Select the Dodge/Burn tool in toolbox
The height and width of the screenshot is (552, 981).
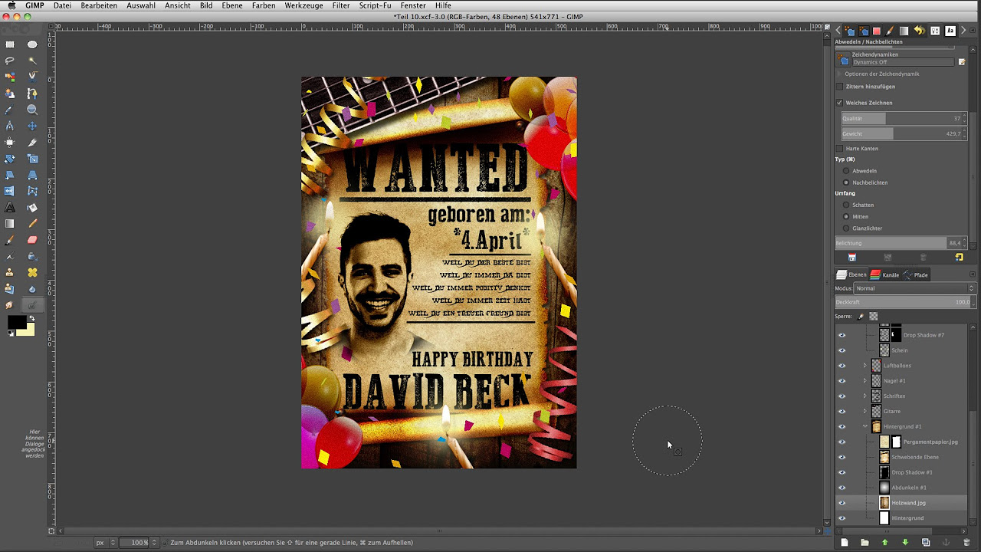tap(32, 304)
